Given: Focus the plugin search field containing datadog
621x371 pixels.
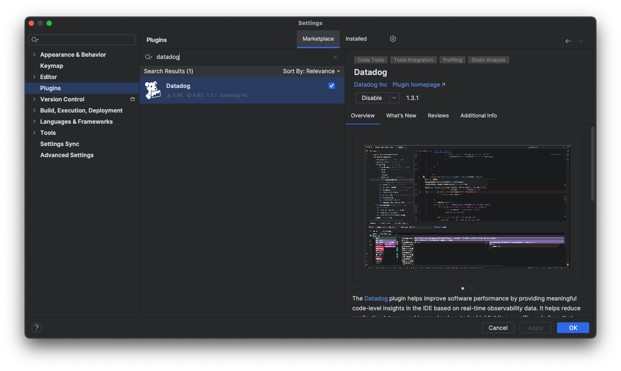Looking at the screenshot, I should click(241, 57).
